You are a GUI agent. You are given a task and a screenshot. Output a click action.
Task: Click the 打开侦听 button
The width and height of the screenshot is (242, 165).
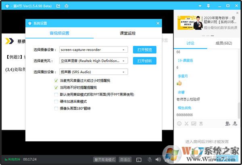click(x=145, y=61)
